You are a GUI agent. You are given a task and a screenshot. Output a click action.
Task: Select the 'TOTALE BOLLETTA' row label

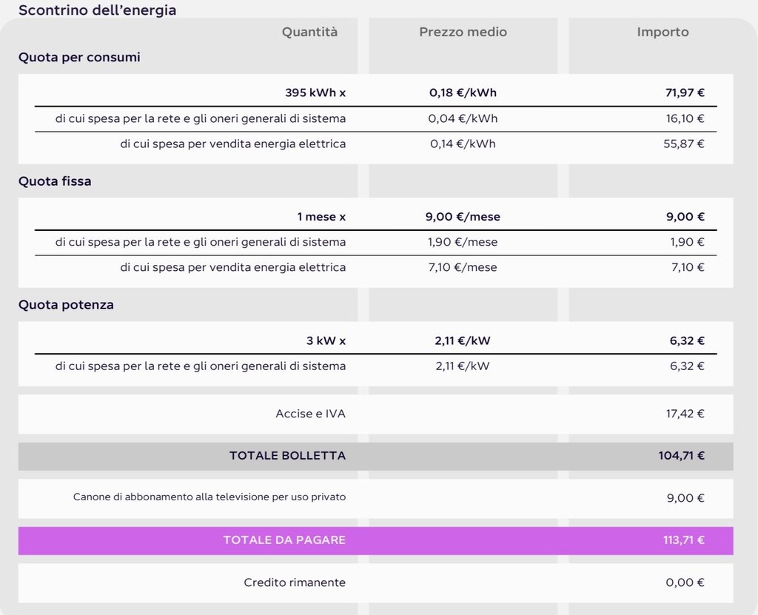tap(287, 456)
